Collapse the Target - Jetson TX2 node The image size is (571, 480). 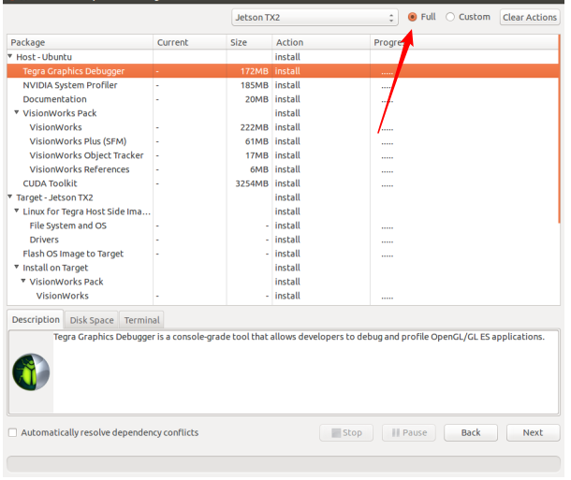tap(10, 196)
